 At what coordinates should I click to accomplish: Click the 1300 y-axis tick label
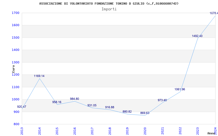tap(16, 62)
